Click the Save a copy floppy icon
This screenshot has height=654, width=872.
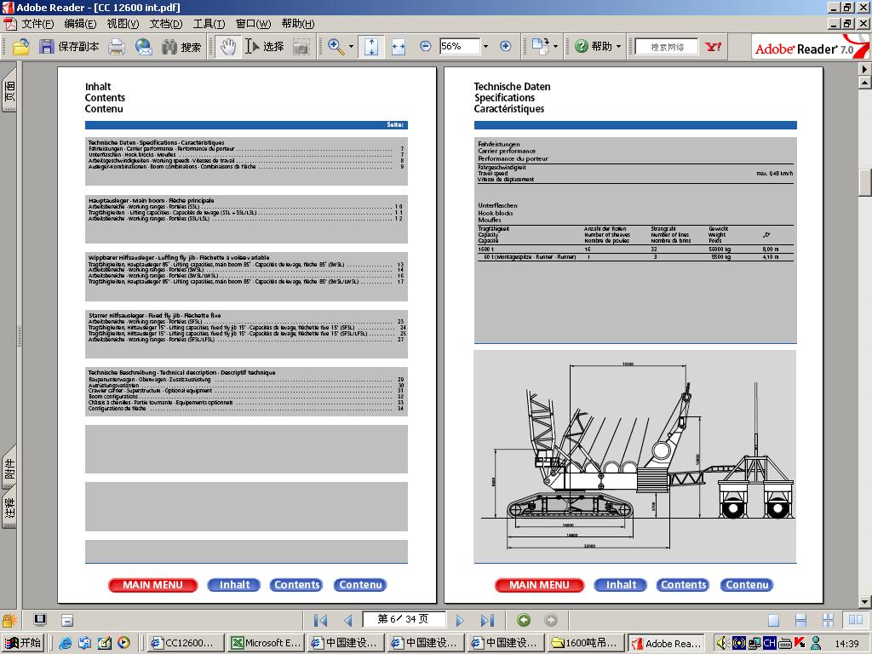click(47, 47)
